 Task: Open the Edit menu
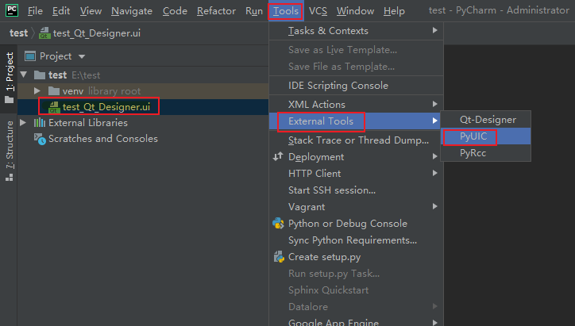61,11
